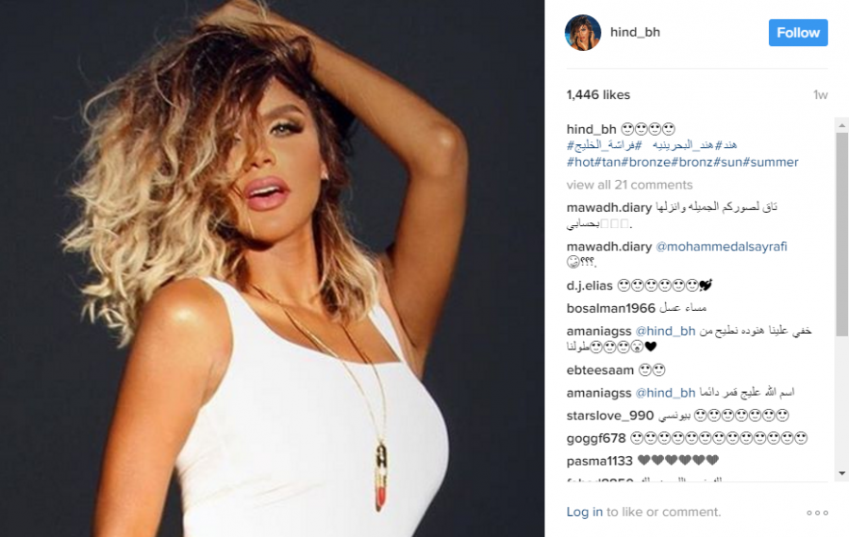Open the three-dots more options menu
This screenshot has height=537, width=849.
[x=817, y=513]
